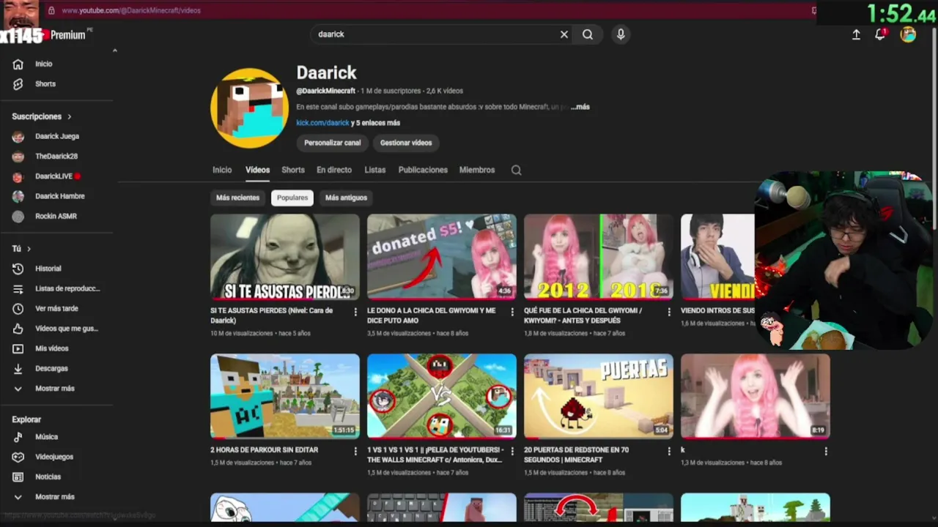Open the Rockin ASMR subscription
The height and width of the screenshot is (527, 938).
click(x=56, y=217)
